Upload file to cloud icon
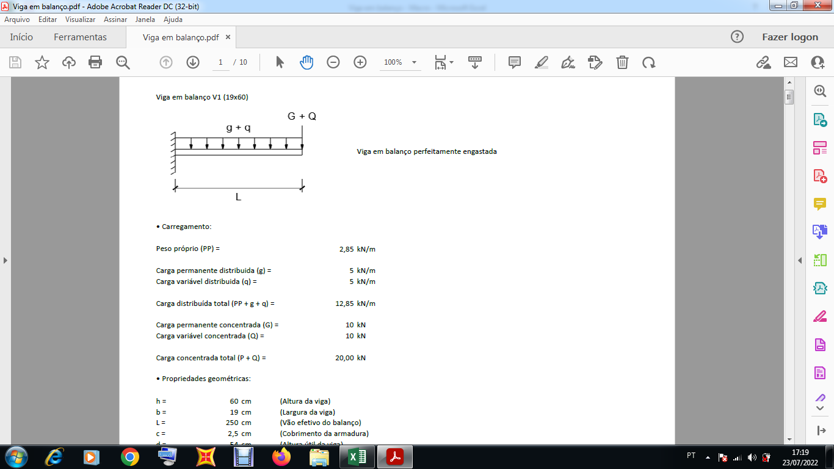The image size is (834, 469). [x=69, y=62]
